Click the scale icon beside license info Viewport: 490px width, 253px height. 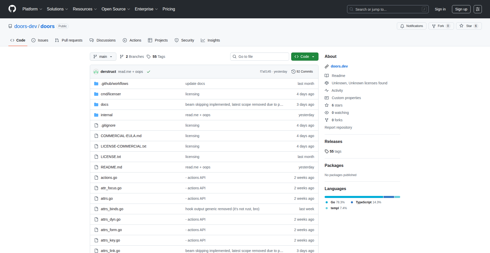pyautogui.click(x=327, y=83)
